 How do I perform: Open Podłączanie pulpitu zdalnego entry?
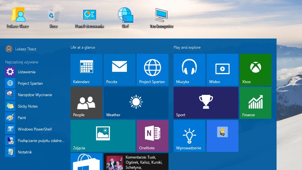[x=35, y=141]
